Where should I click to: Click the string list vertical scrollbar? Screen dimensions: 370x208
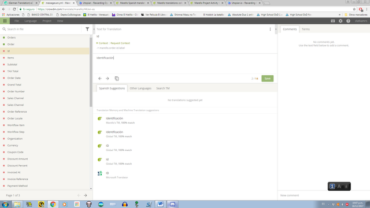(91, 72)
